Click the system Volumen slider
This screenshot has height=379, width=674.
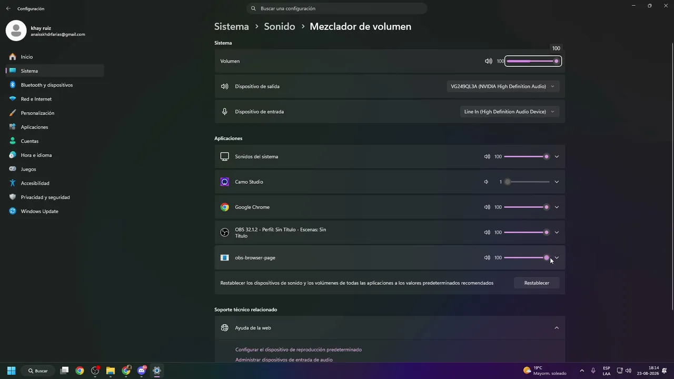[533, 61]
